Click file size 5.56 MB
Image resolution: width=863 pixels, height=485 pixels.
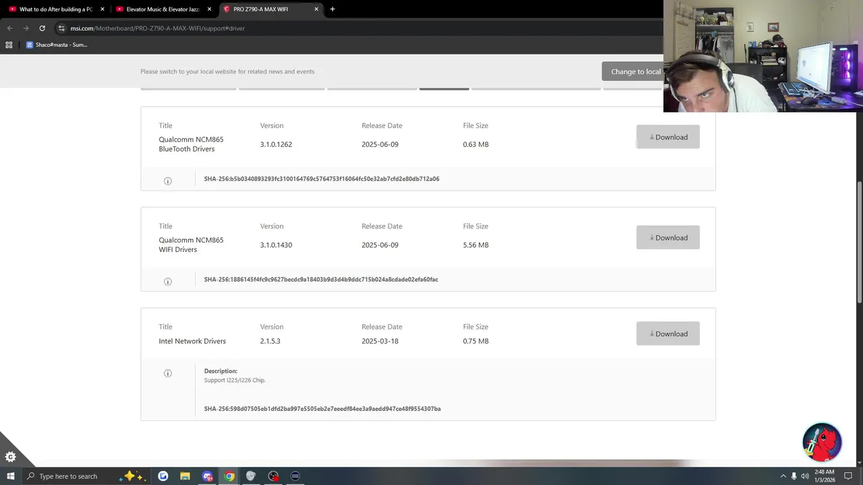475,245
